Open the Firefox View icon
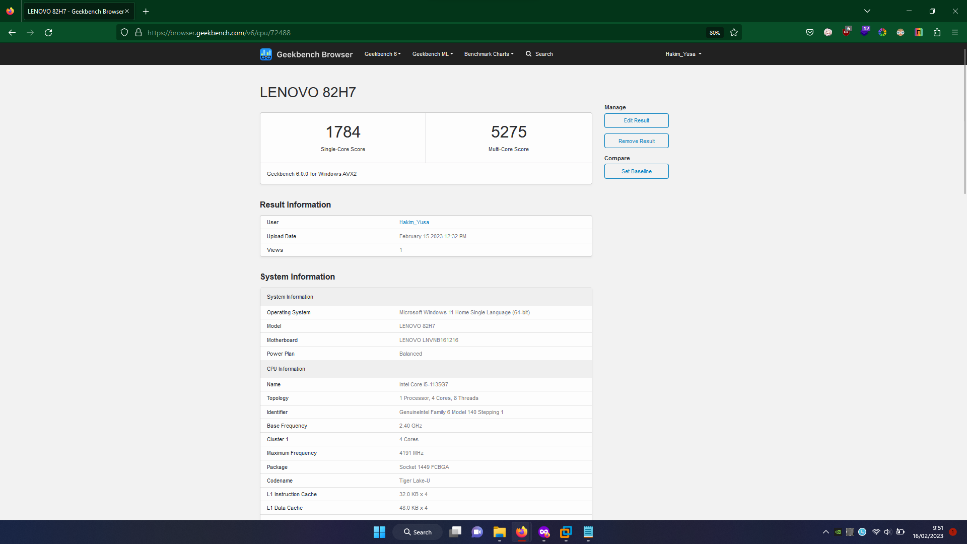Screen dimensions: 967x544 [10, 11]
